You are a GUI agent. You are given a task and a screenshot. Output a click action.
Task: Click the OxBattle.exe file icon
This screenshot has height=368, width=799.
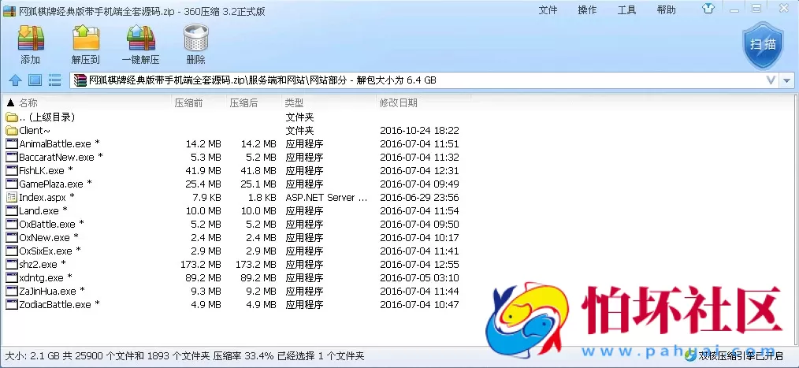pyautogui.click(x=12, y=224)
